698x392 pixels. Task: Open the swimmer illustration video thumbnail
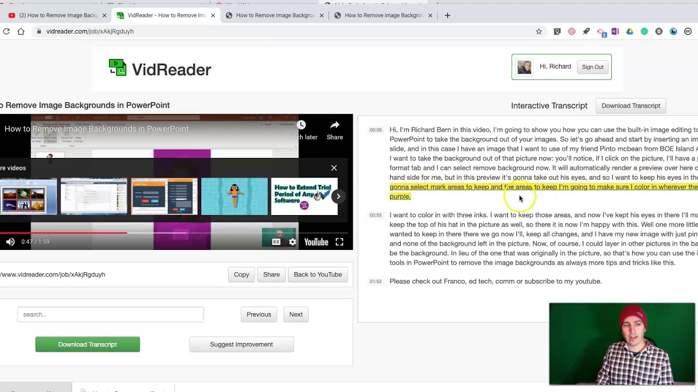tap(234, 197)
